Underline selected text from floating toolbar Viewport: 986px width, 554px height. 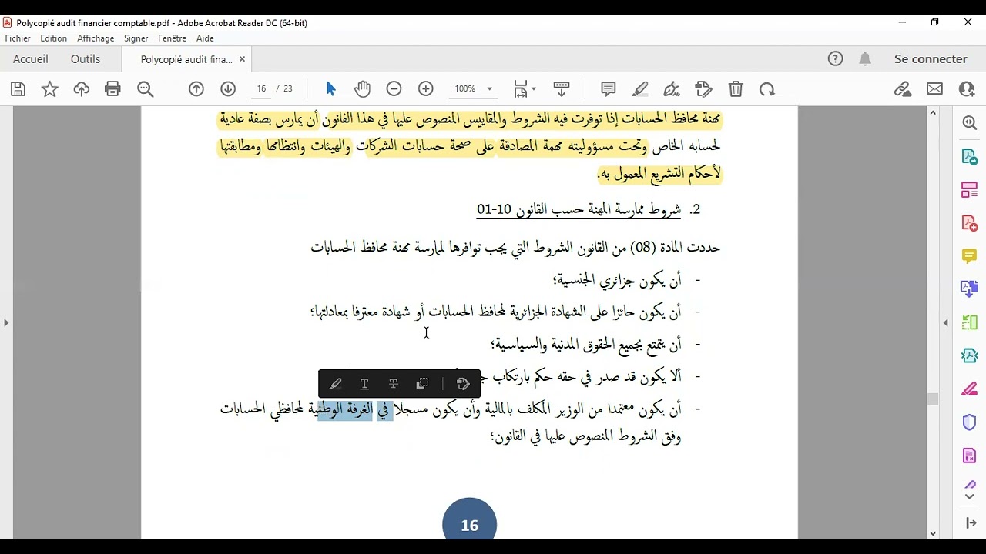coord(364,384)
